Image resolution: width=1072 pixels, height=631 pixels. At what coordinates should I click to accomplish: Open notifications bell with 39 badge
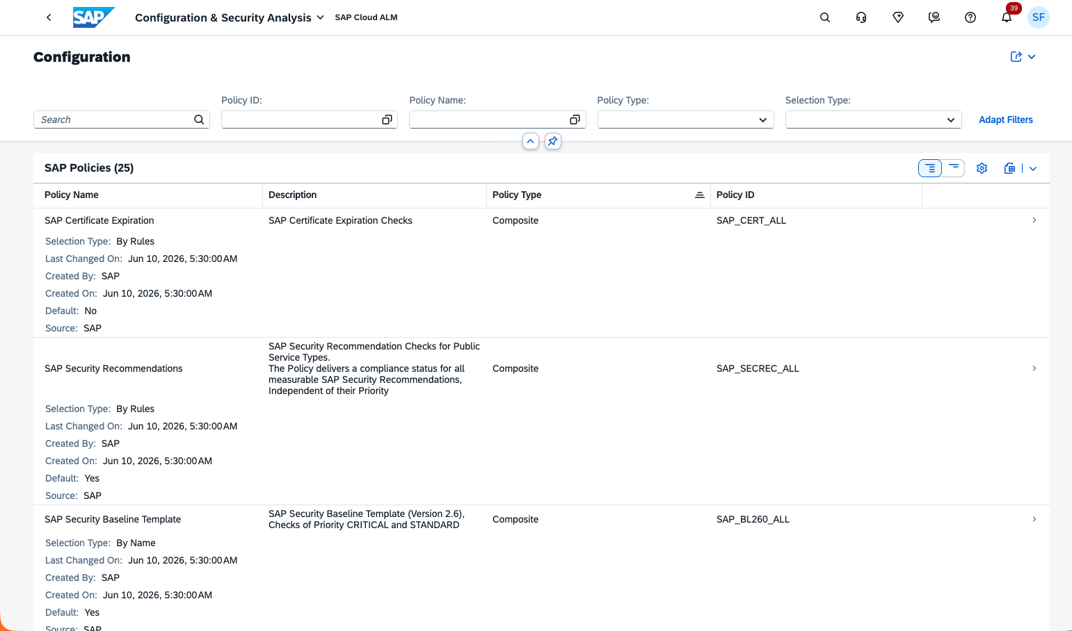[1007, 17]
